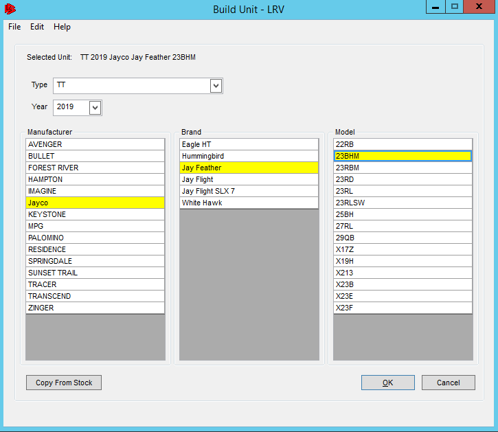Pick model X23B
Image resolution: width=498 pixels, height=432 pixels.
click(403, 284)
